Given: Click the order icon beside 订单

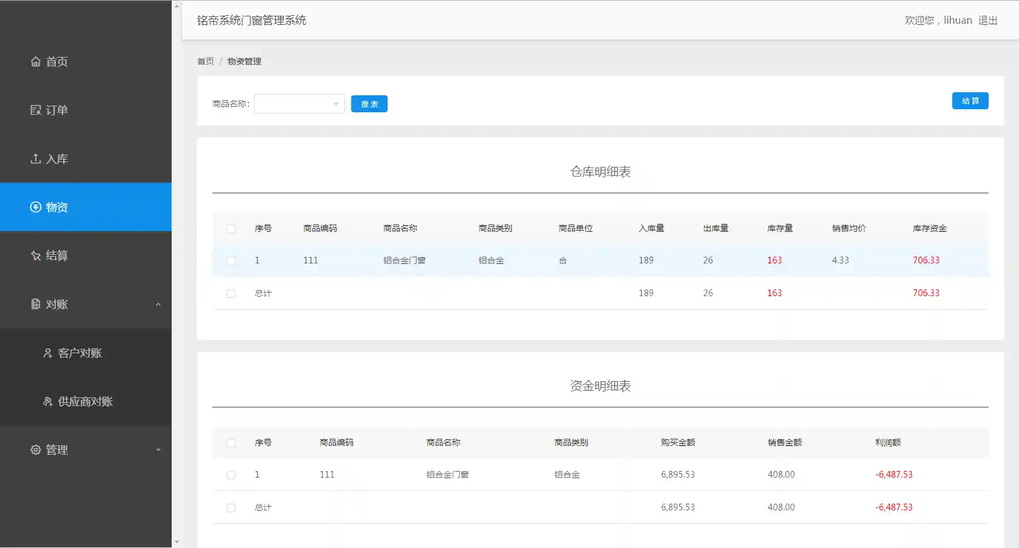Looking at the screenshot, I should [36, 110].
